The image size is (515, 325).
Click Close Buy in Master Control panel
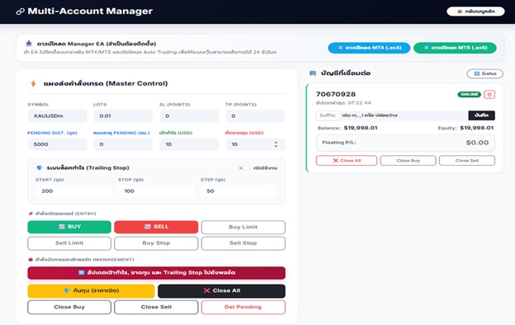tap(69, 308)
